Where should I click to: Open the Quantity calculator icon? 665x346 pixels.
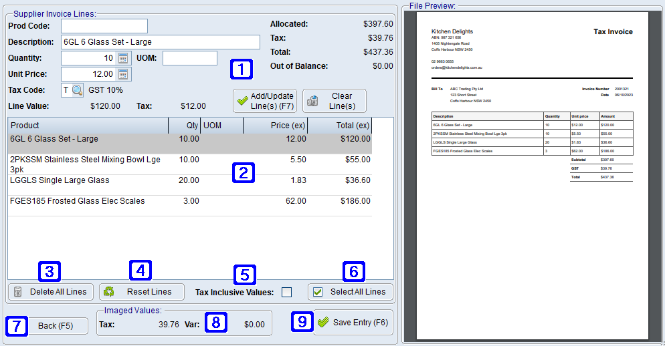click(x=123, y=58)
